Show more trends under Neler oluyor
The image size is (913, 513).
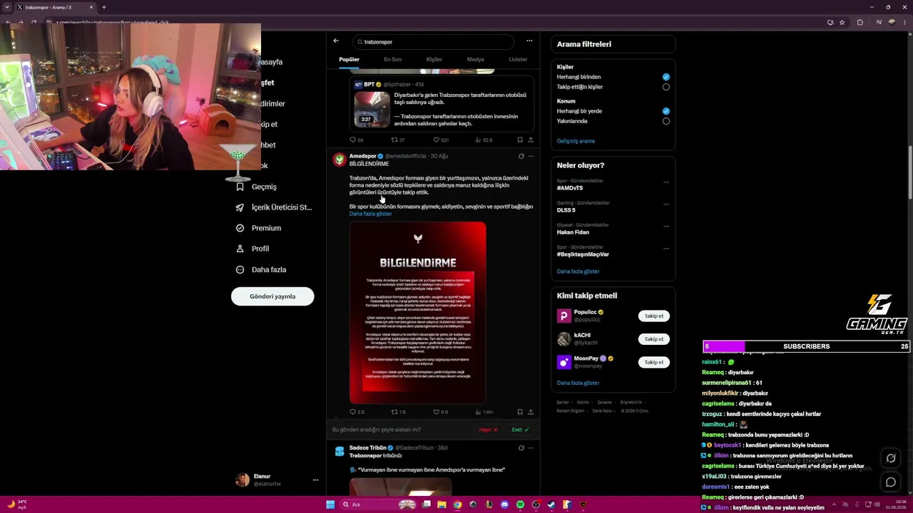tap(578, 271)
